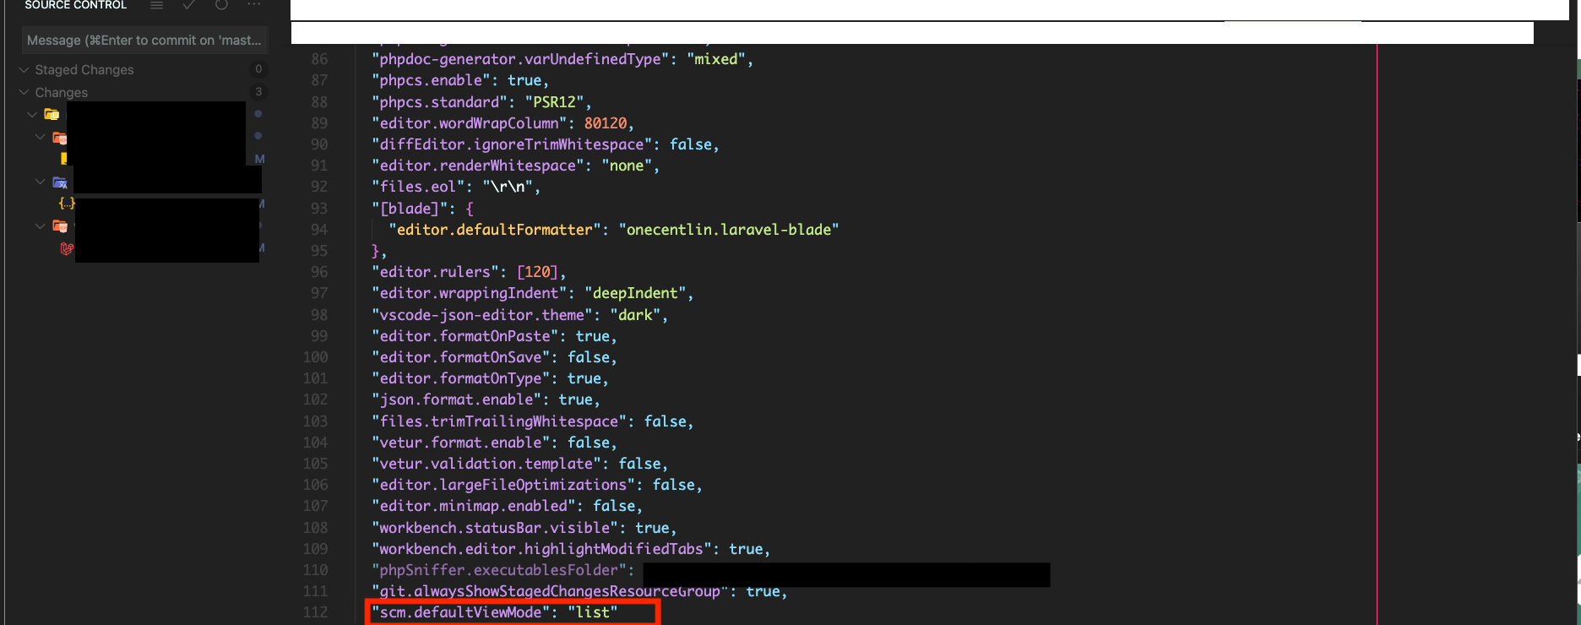Click the "scm.defaultViewMode" key on line 112
This screenshot has width=1581, height=625.
461,612
